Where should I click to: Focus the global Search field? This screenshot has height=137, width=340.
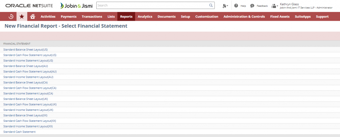pos(152,6)
